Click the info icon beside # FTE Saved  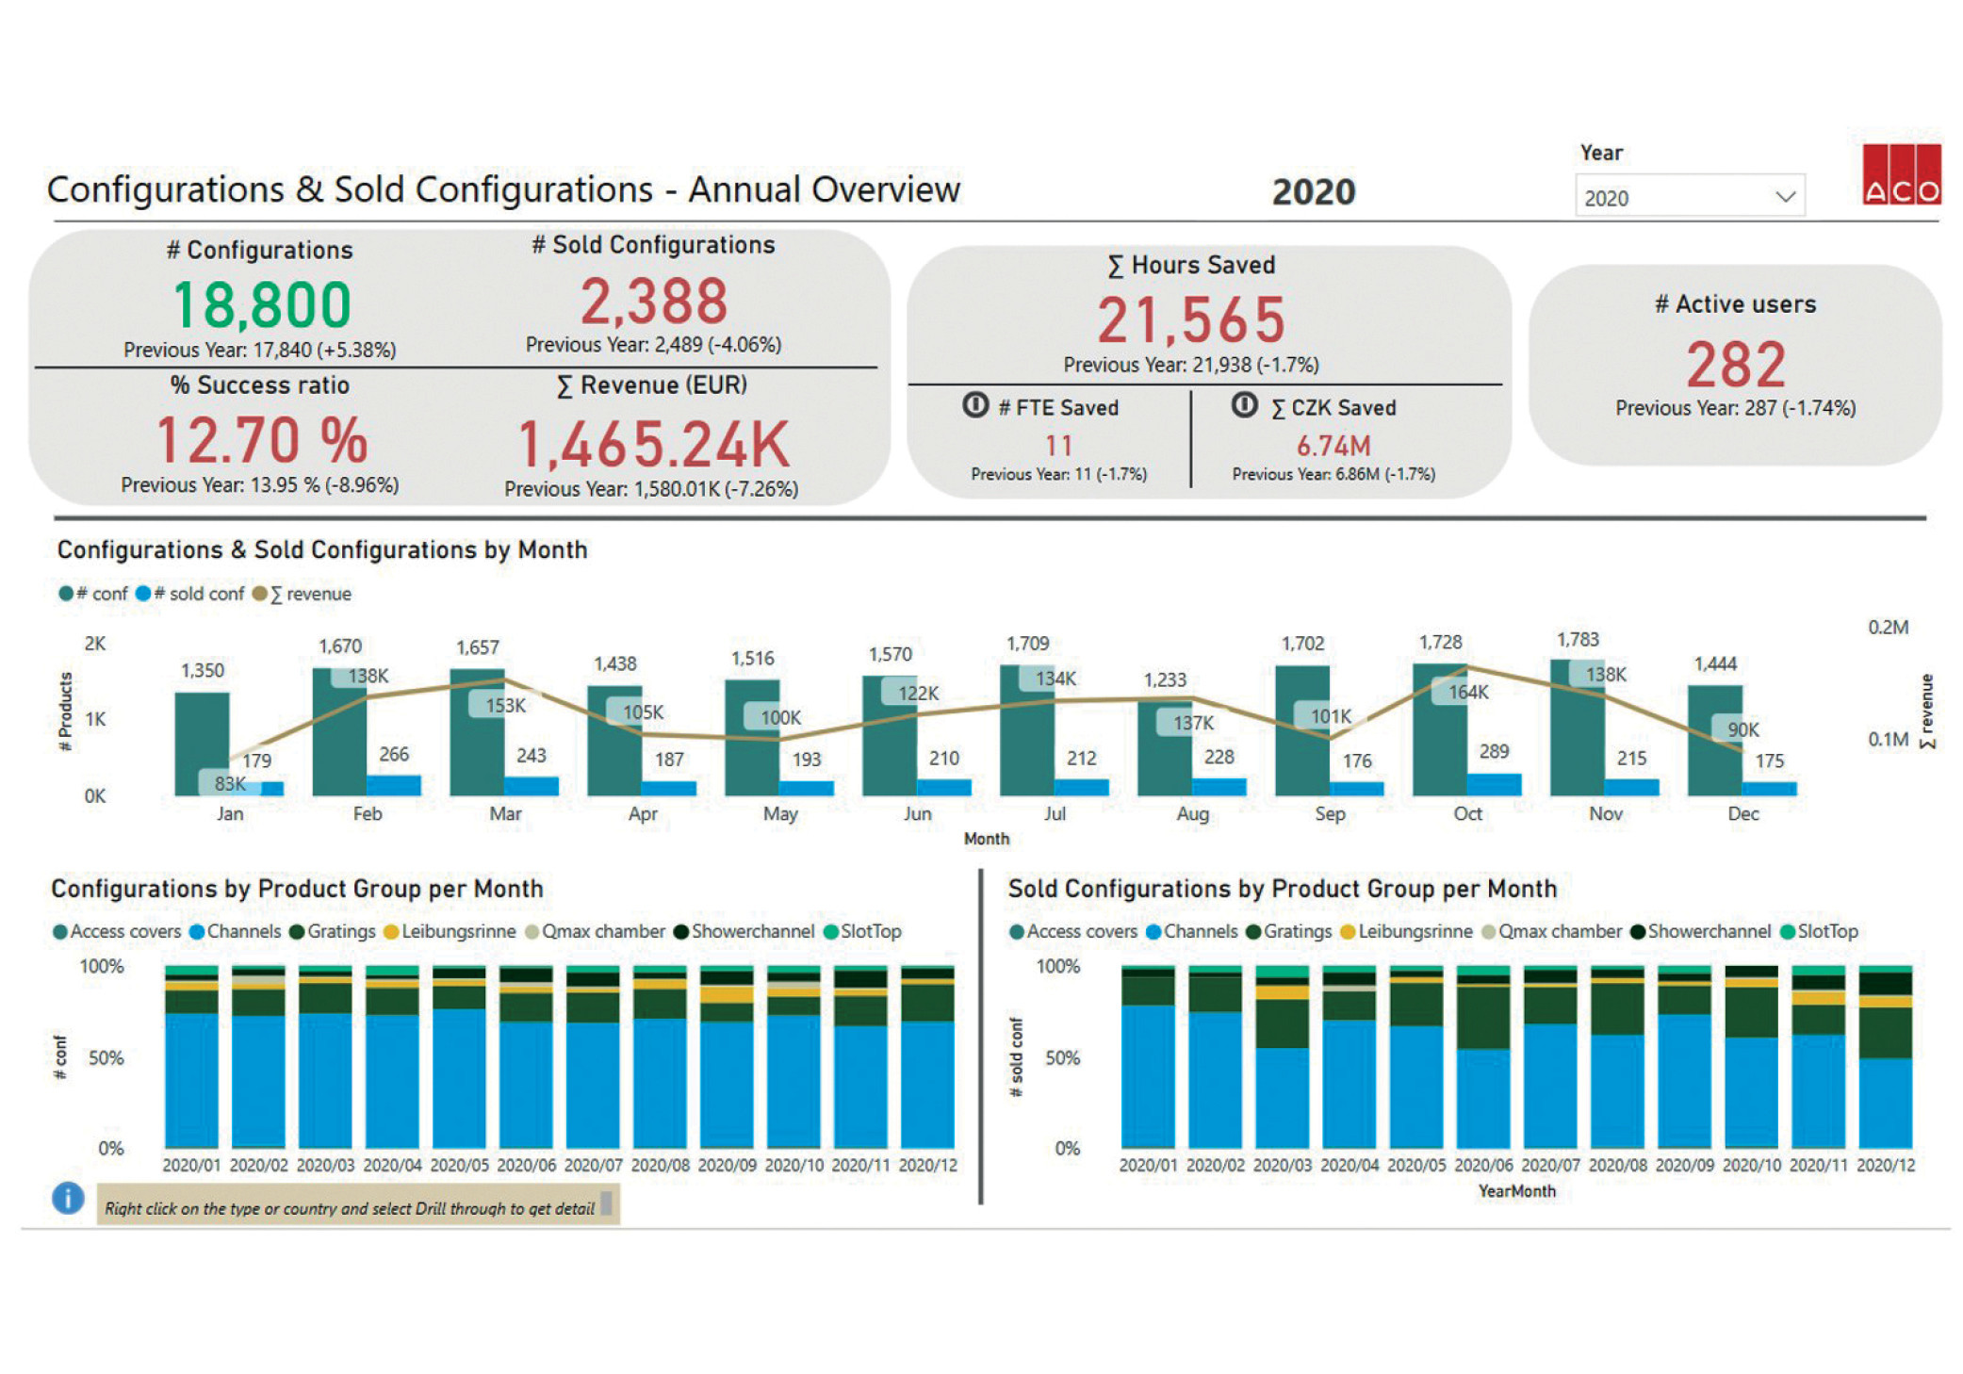pos(975,405)
